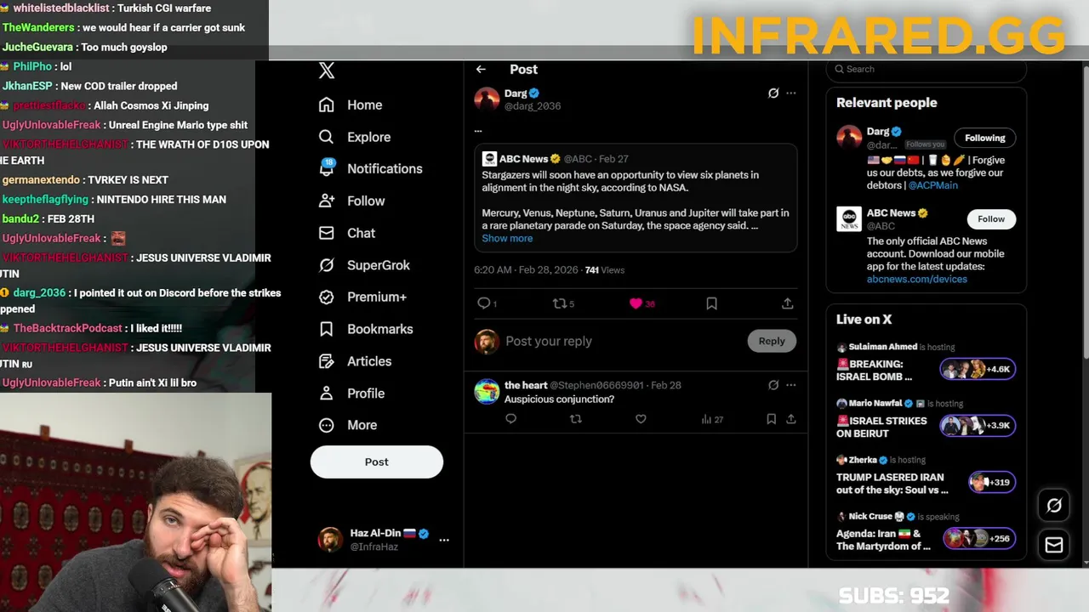Open Chat from the sidebar
The width and height of the screenshot is (1089, 612).
point(347,233)
